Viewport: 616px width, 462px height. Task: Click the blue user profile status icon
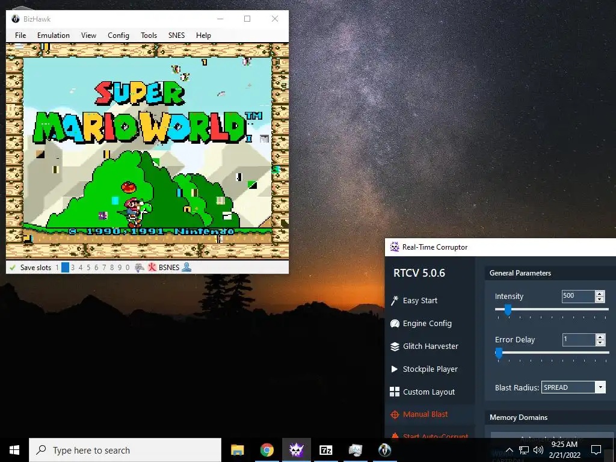pyautogui.click(x=186, y=267)
